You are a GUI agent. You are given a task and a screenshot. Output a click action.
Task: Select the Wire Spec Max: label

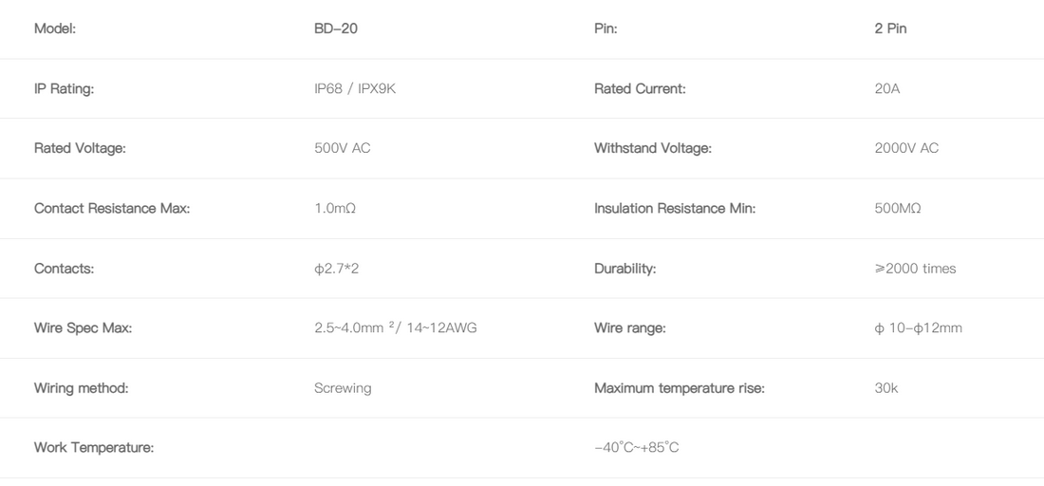click(83, 327)
